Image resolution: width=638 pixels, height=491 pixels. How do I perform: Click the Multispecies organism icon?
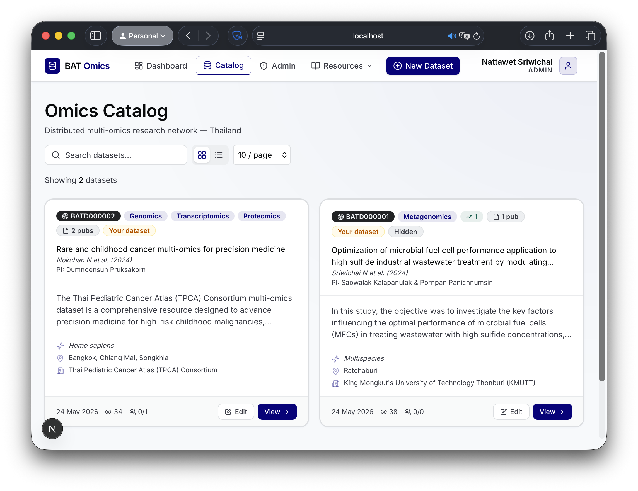[336, 359]
